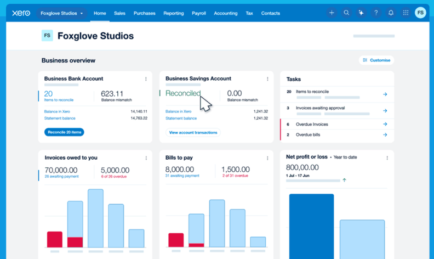Click the Xero logo
This screenshot has height=259, width=434.
pos(21,13)
